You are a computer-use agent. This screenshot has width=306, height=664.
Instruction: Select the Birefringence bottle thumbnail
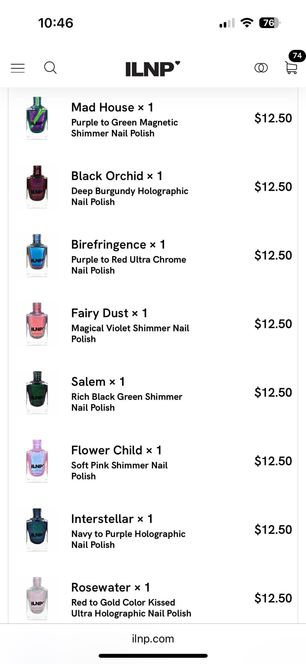tap(37, 256)
